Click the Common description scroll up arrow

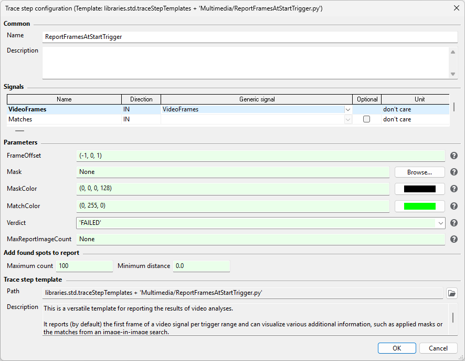click(453, 52)
